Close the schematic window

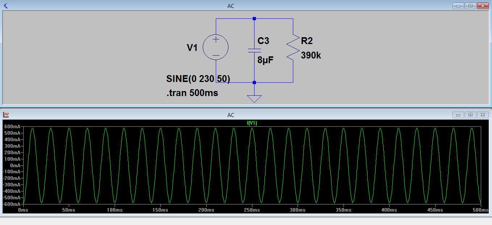click(x=483, y=5)
